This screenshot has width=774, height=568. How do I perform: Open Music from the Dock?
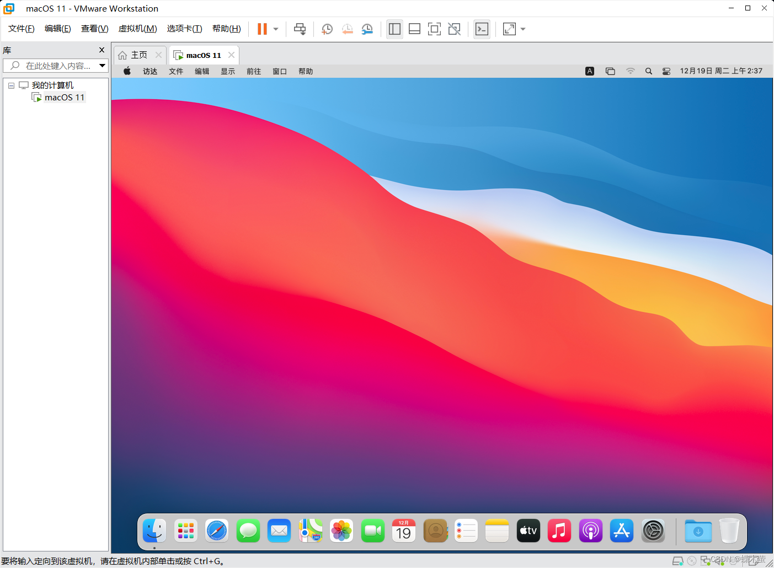559,531
